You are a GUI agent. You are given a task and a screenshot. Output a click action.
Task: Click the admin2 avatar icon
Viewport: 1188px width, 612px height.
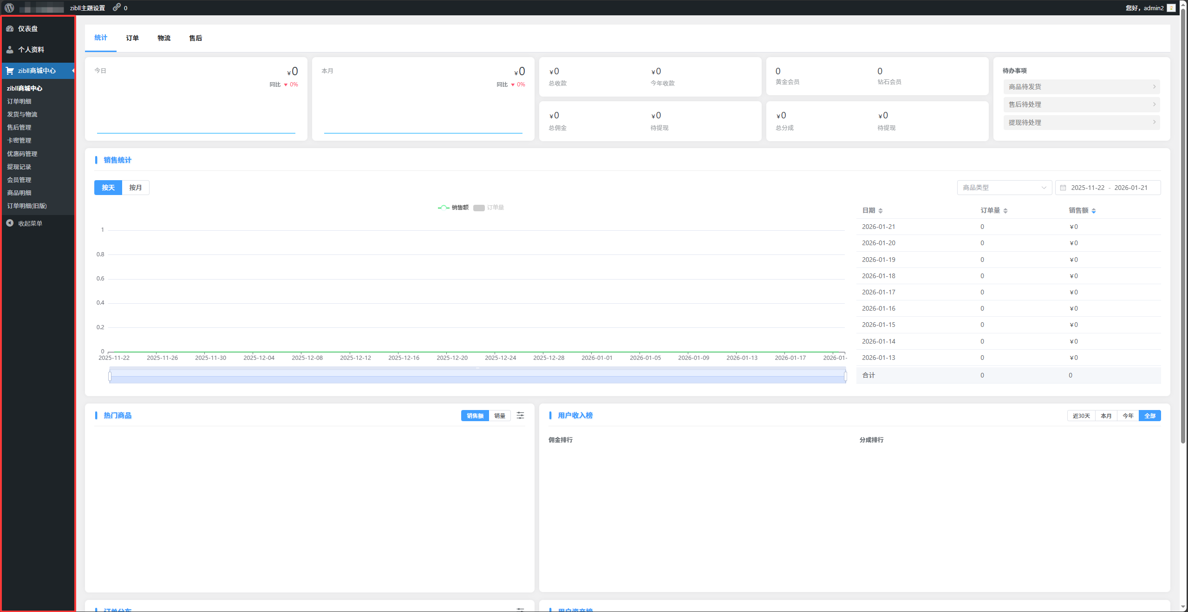point(1171,8)
